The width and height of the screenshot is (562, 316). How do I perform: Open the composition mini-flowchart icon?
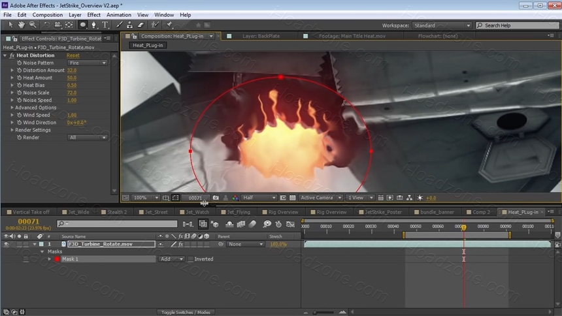188,224
